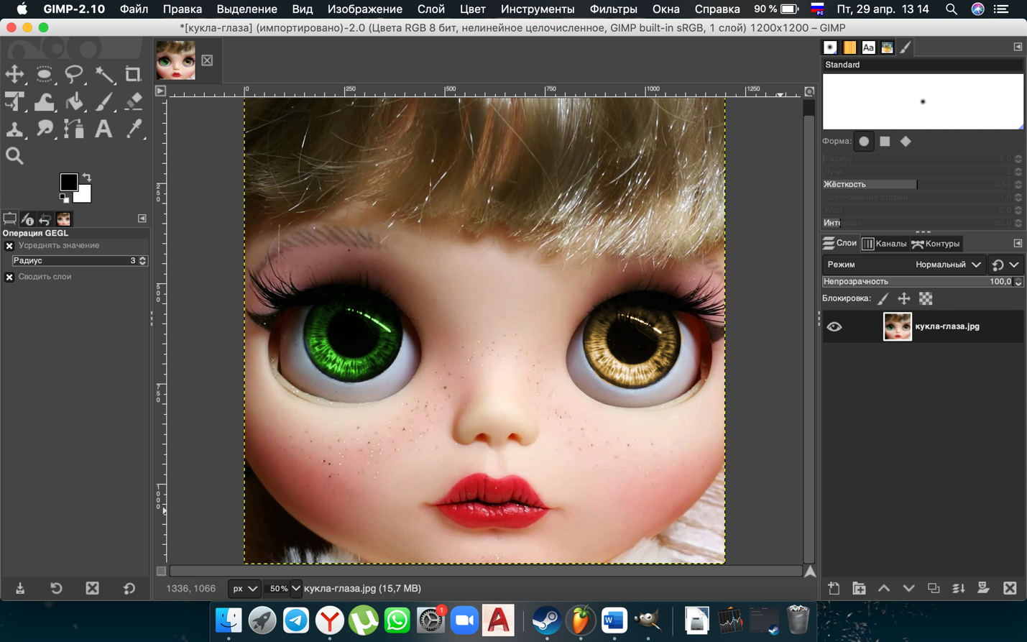
Task: Select the Move tool
Action: click(14, 74)
